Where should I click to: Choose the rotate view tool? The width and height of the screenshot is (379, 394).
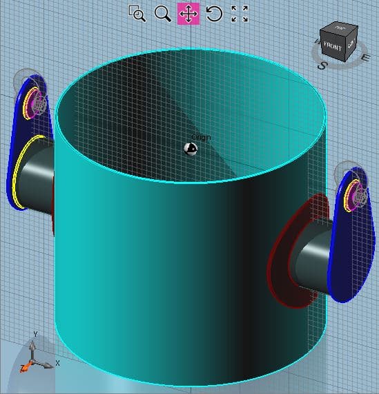(214, 14)
